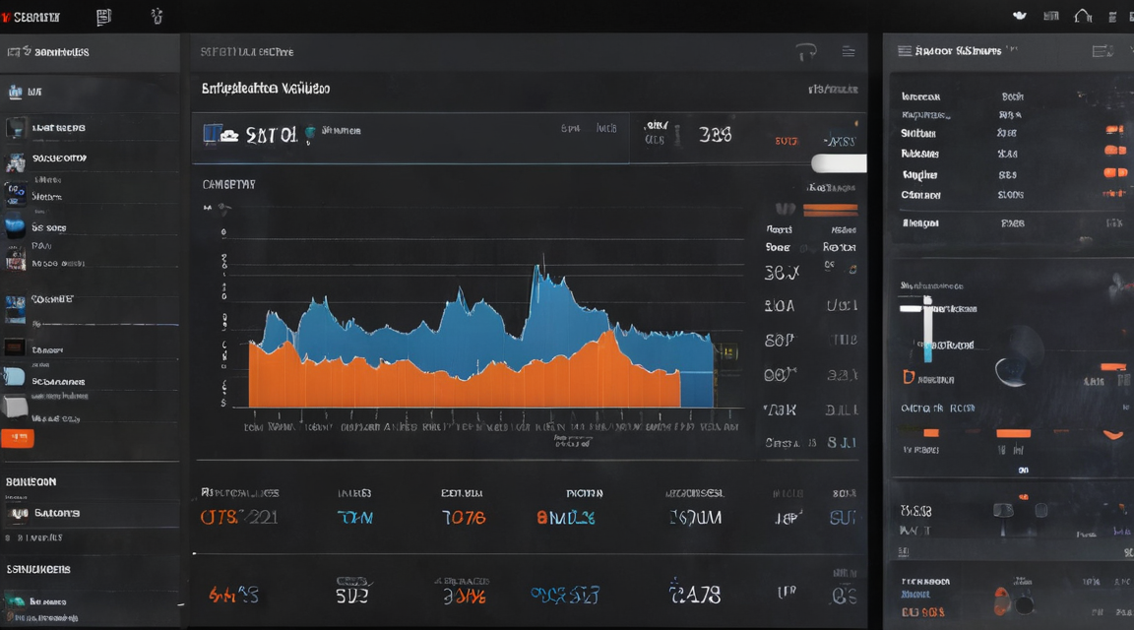The width and height of the screenshot is (1134, 630).
Task: Click the white cloud icon beside the chart title
Action: click(x=230, y=135)
